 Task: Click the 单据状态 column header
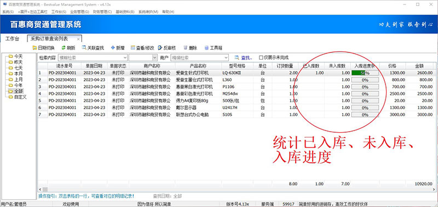[118, 66]
